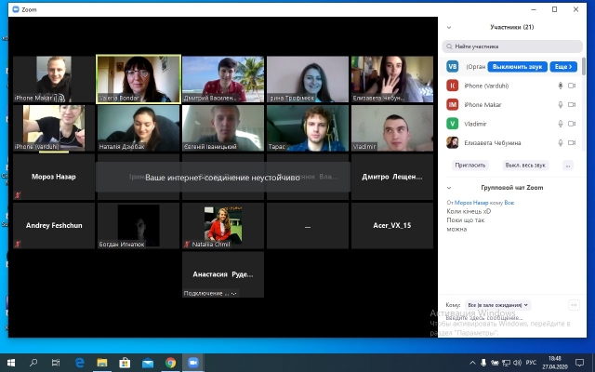Toggle microphone icon for iPhone (Varduhi)

pyautogui.click(x=560, y=86)
